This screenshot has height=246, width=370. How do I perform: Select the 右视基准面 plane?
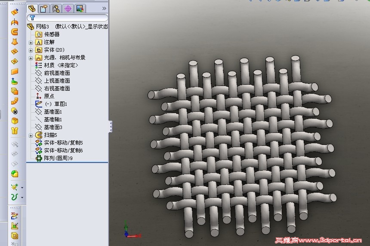point(52,89)
